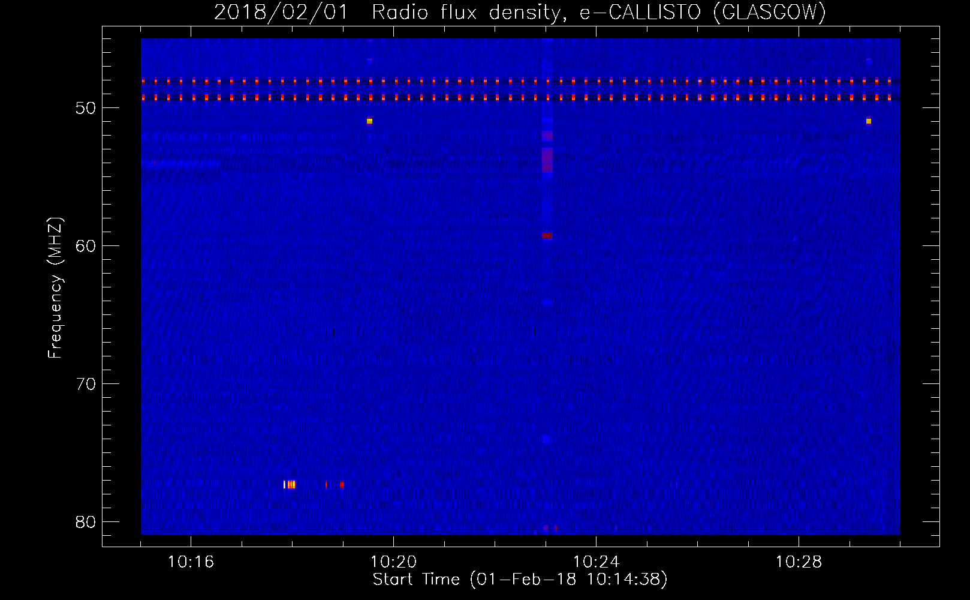970x600 pixels.
Task: Click the 'Start Time (01-Feb-18 10:14:38)' x-axis label
Action: [520, 579]
